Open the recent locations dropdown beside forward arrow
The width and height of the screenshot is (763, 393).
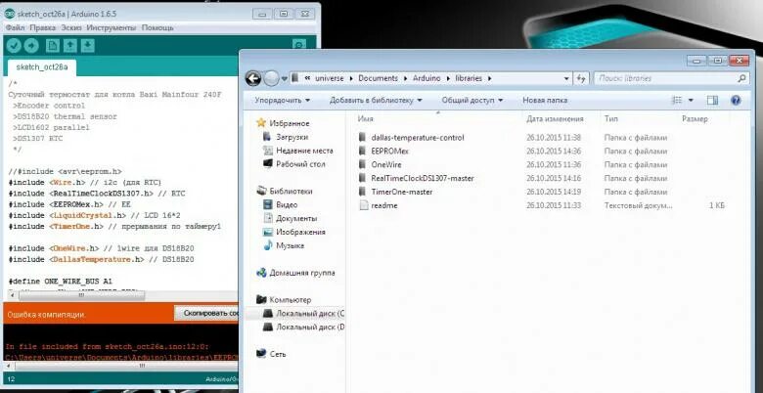(x=285, y=78)
